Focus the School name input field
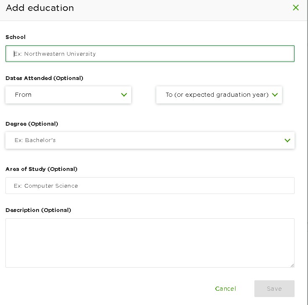The width and height of the screenshot is (308, 305). pos(150,54)
